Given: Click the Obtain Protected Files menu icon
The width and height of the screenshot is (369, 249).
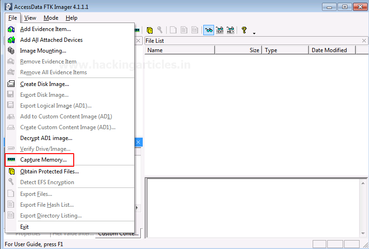Looking at the screenshot, I should click(x=12, y=171).
